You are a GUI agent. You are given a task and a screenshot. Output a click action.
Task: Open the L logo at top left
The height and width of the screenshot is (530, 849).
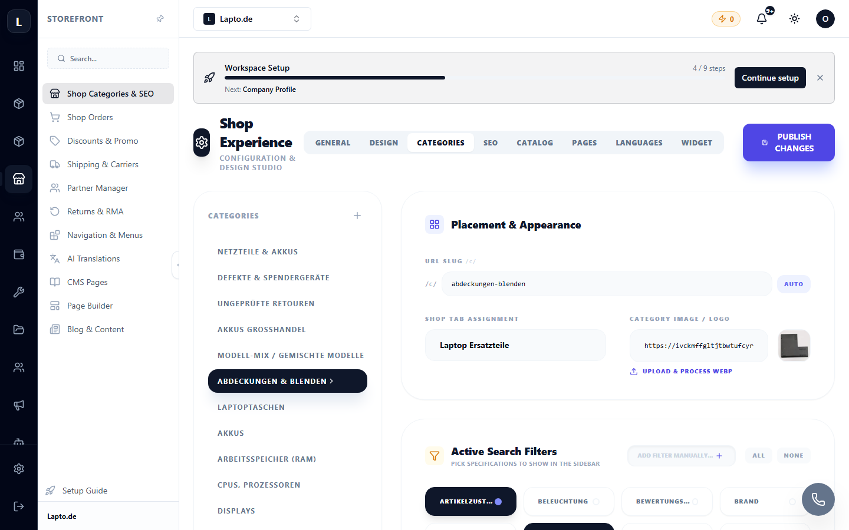click(19, 22)
